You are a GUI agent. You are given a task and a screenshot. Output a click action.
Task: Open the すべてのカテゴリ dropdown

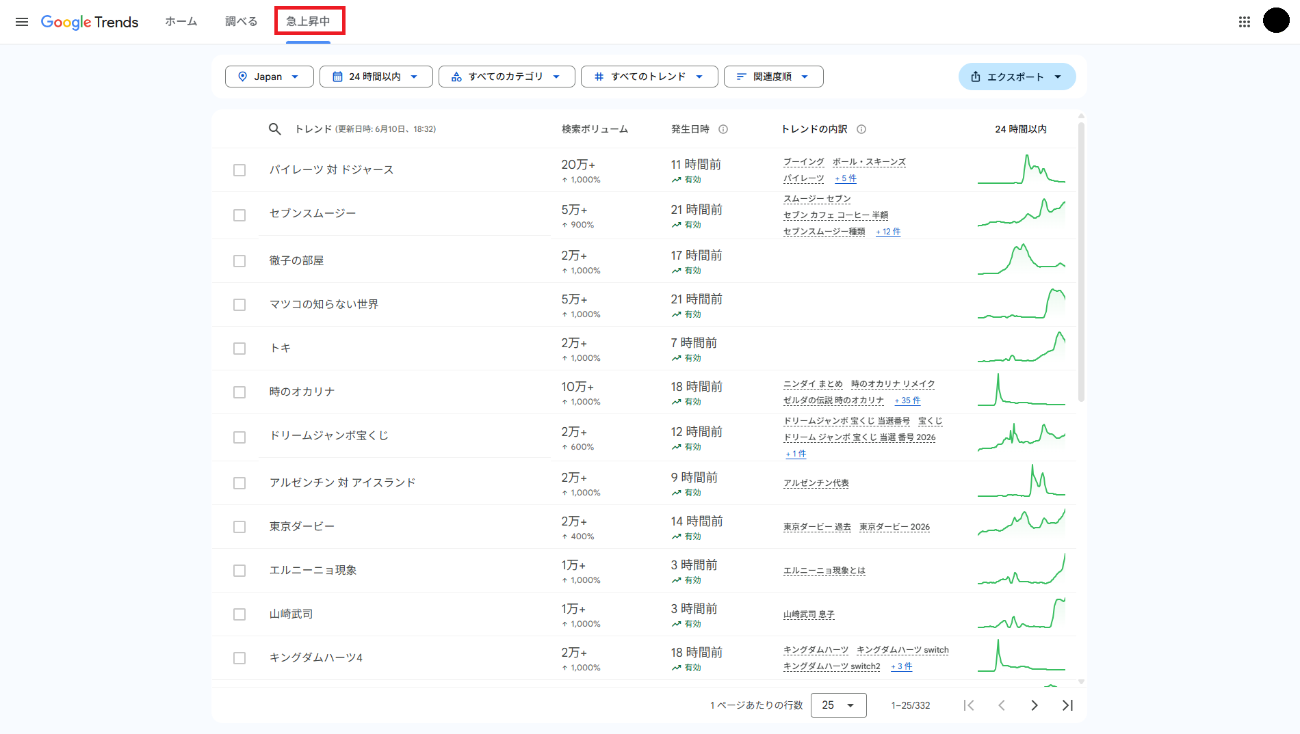pyautogui.click(x=506, y=77)
